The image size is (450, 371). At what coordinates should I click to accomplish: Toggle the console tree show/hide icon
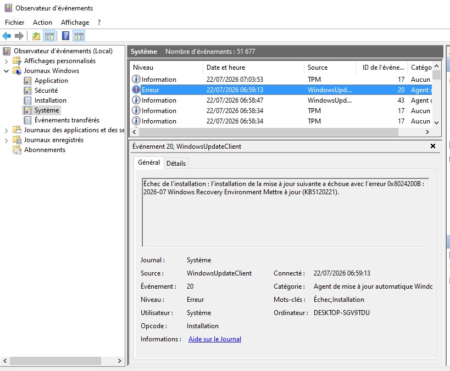pyautogui.click(x=49, y=36)
